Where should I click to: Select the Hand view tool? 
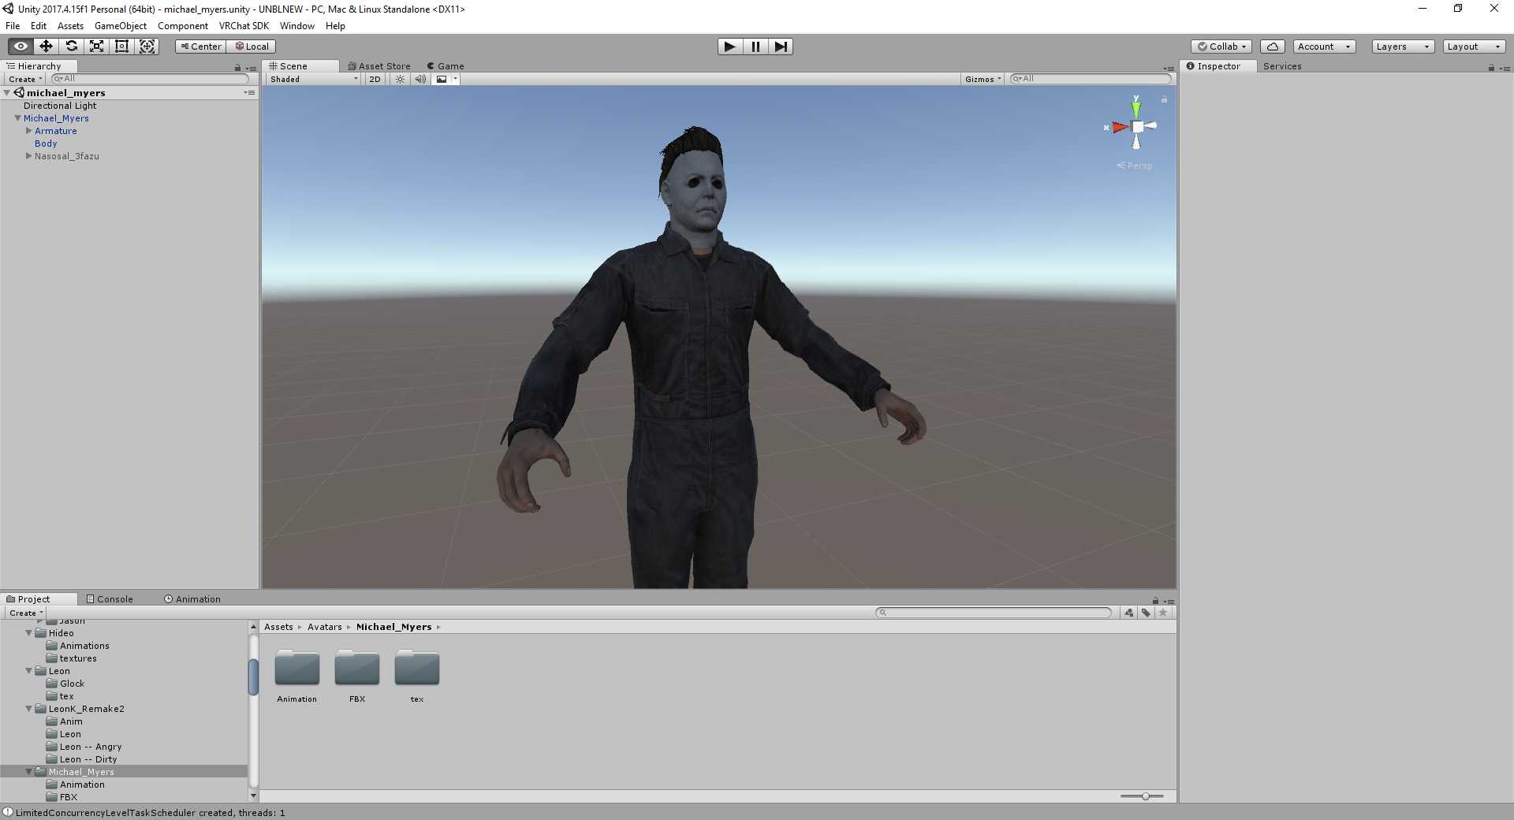pos(21,47)
